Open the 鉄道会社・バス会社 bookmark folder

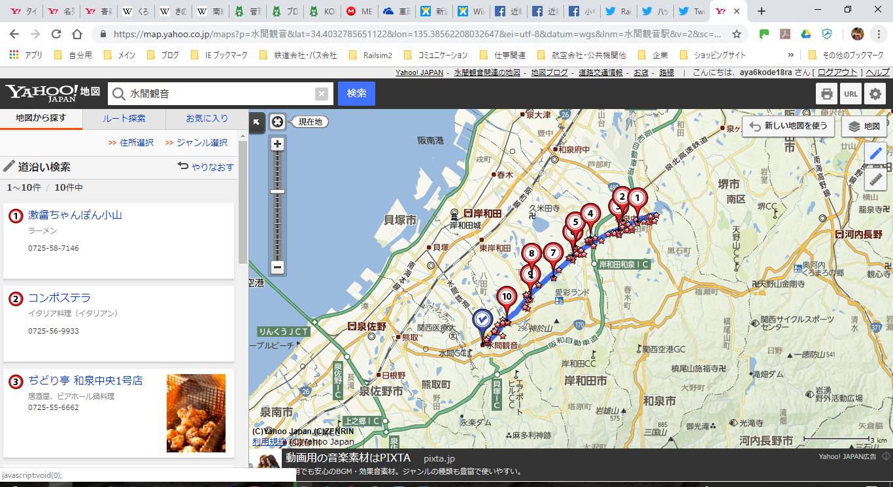pyautogui.click(x=298, y=55)
